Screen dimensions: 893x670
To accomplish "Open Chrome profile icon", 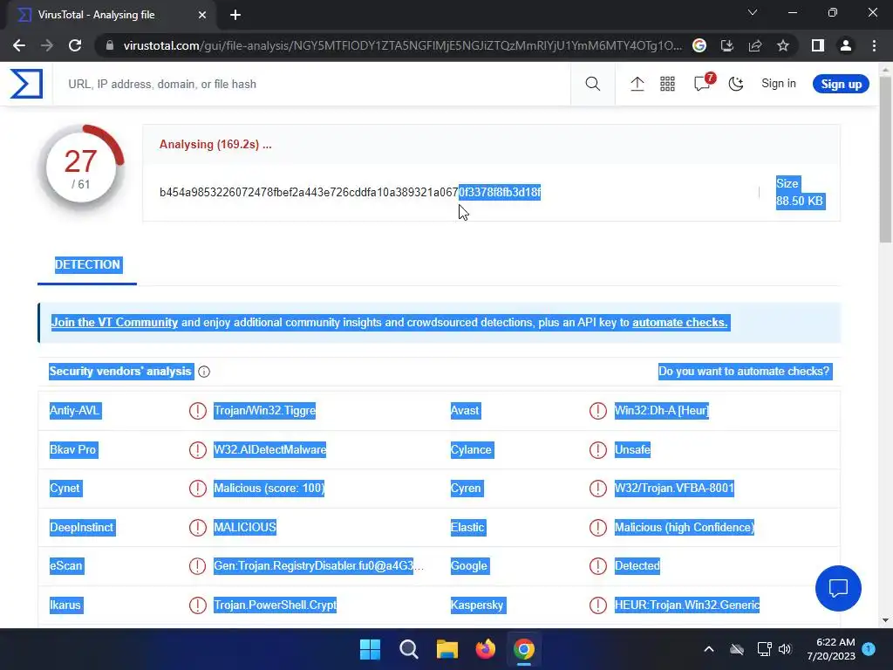I will click(x=846, y=45).
